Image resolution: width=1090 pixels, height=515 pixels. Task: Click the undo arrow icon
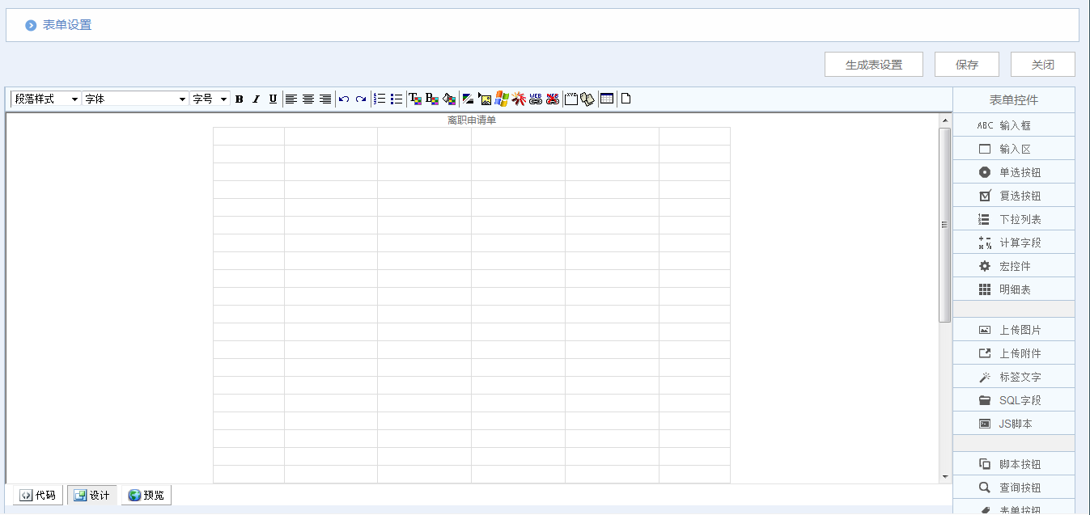point(344,99)
